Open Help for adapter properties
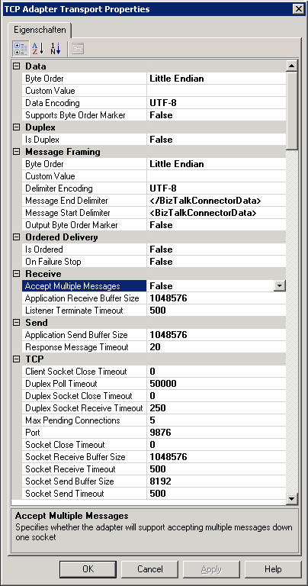Viewport: 308px width, 586px height. [273, 569]
